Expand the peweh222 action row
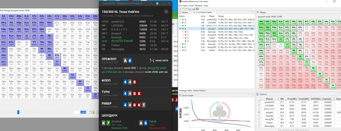The height and width of the screenshot is (131, 341). coord(180,19)
